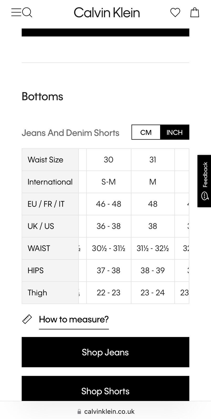The height and width of the screenshot is (419, 211).
Task: Tap the padlock icon in address bar
Action: 79,411
